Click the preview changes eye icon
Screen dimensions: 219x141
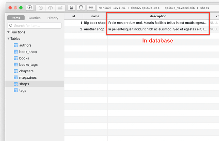click(x=50, y=8)
